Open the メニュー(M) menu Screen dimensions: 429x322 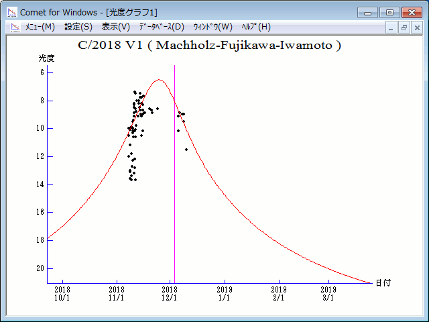coord(40,27)
